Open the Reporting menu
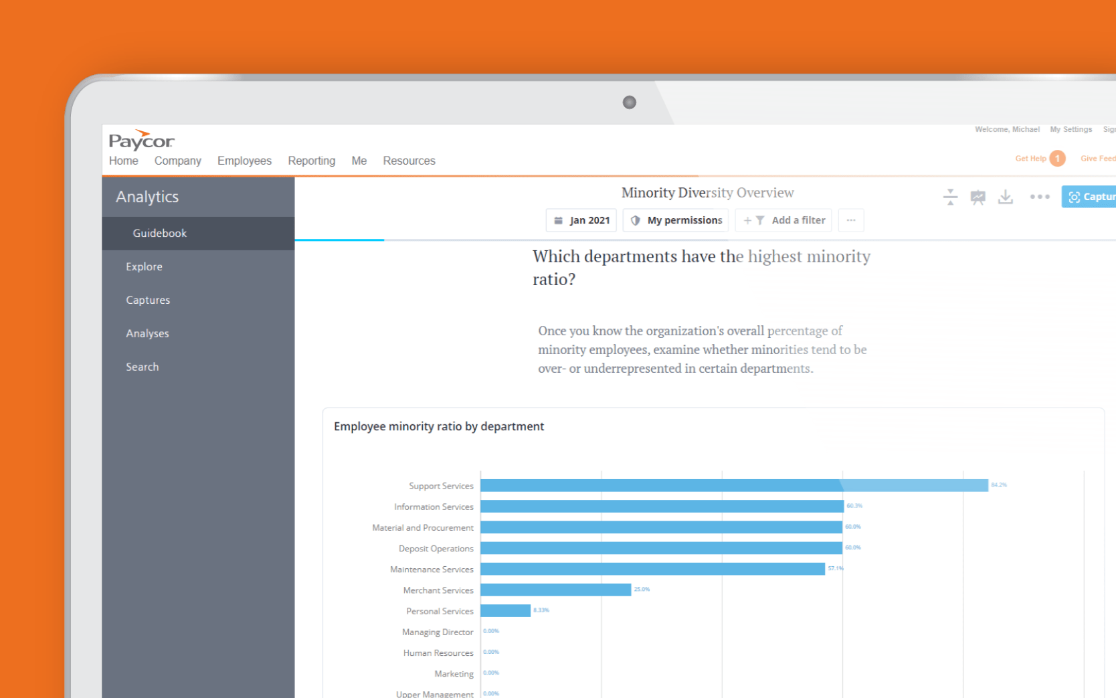Image resolution: width=1116 pixels, height=698 pixels. coord(312,161)
